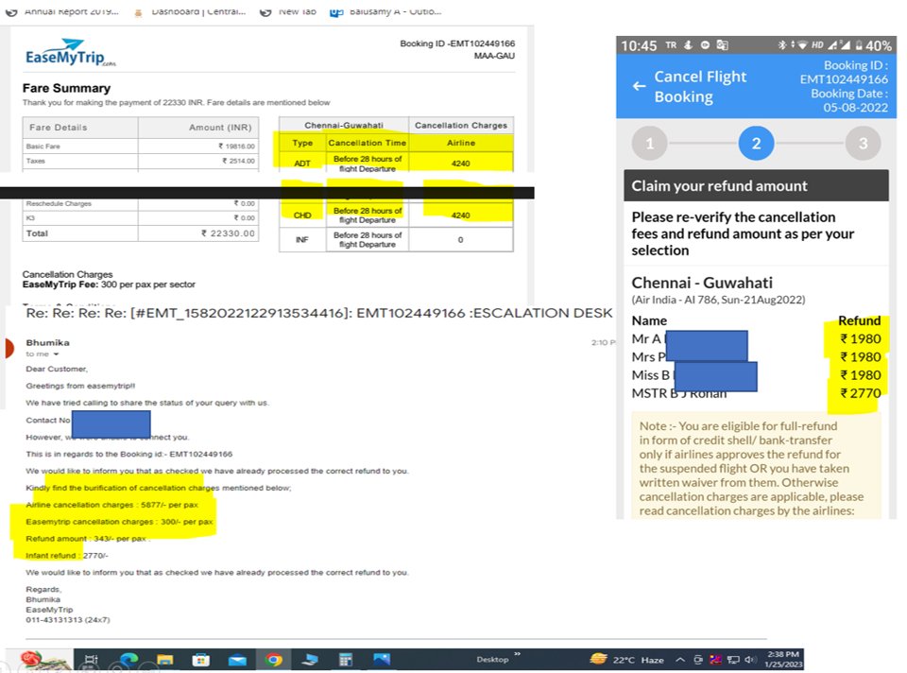The height and width of the screenshot is (673, 907).
Task: Click the phone battery 40% indicator
Action: pyautogui.click(x=873, y=45)
